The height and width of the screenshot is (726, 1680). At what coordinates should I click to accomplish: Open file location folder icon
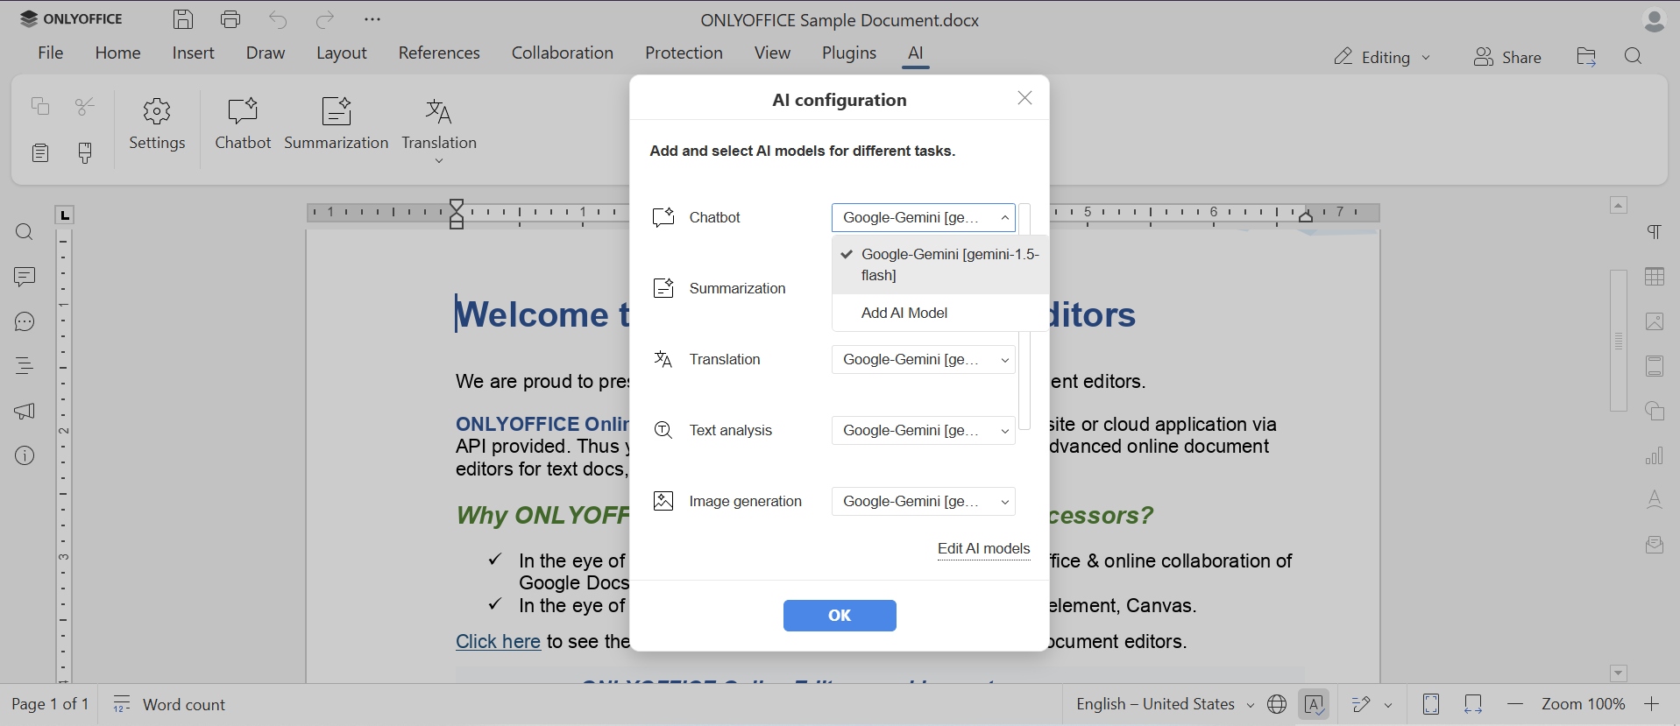[1586, 57]
